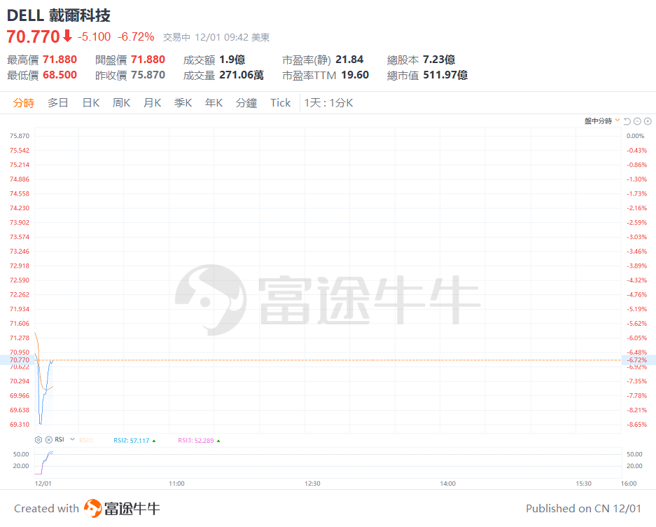The width and height of the screenshot is (656, 527).
Task: Zoom in the chart with the plus circle icon
Action: pyautogui.click(x=648, y=121)
